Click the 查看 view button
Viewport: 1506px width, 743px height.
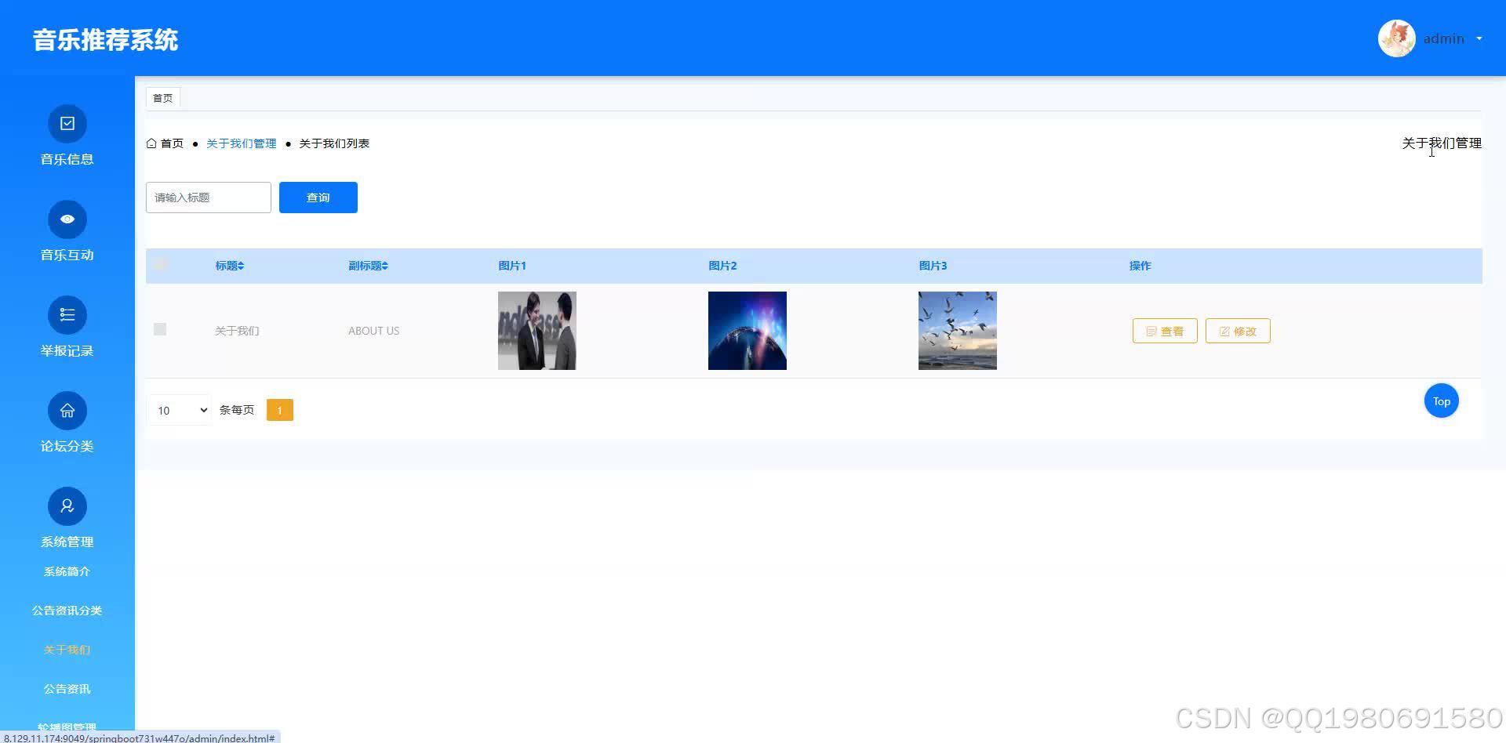tap(1165, 331)
